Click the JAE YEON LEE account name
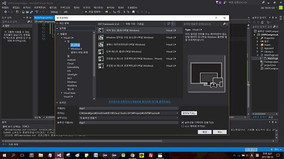This screenshot has height=159, width=284. pyautogui.click(x=268, y=8)
